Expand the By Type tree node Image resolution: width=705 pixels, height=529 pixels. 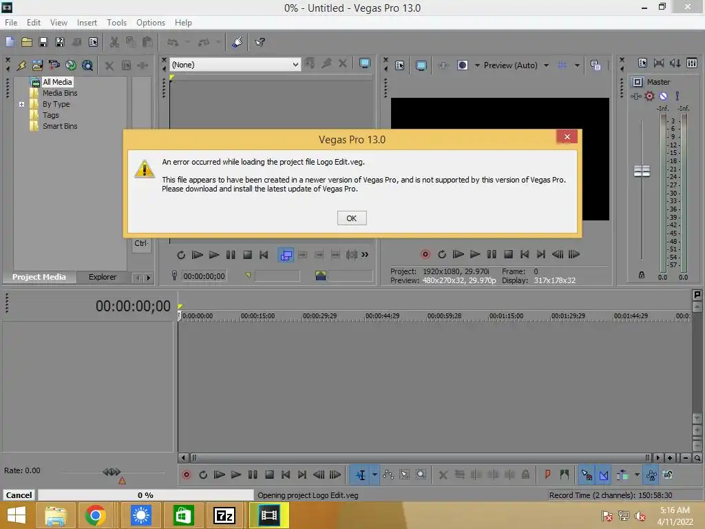point(21,104)
